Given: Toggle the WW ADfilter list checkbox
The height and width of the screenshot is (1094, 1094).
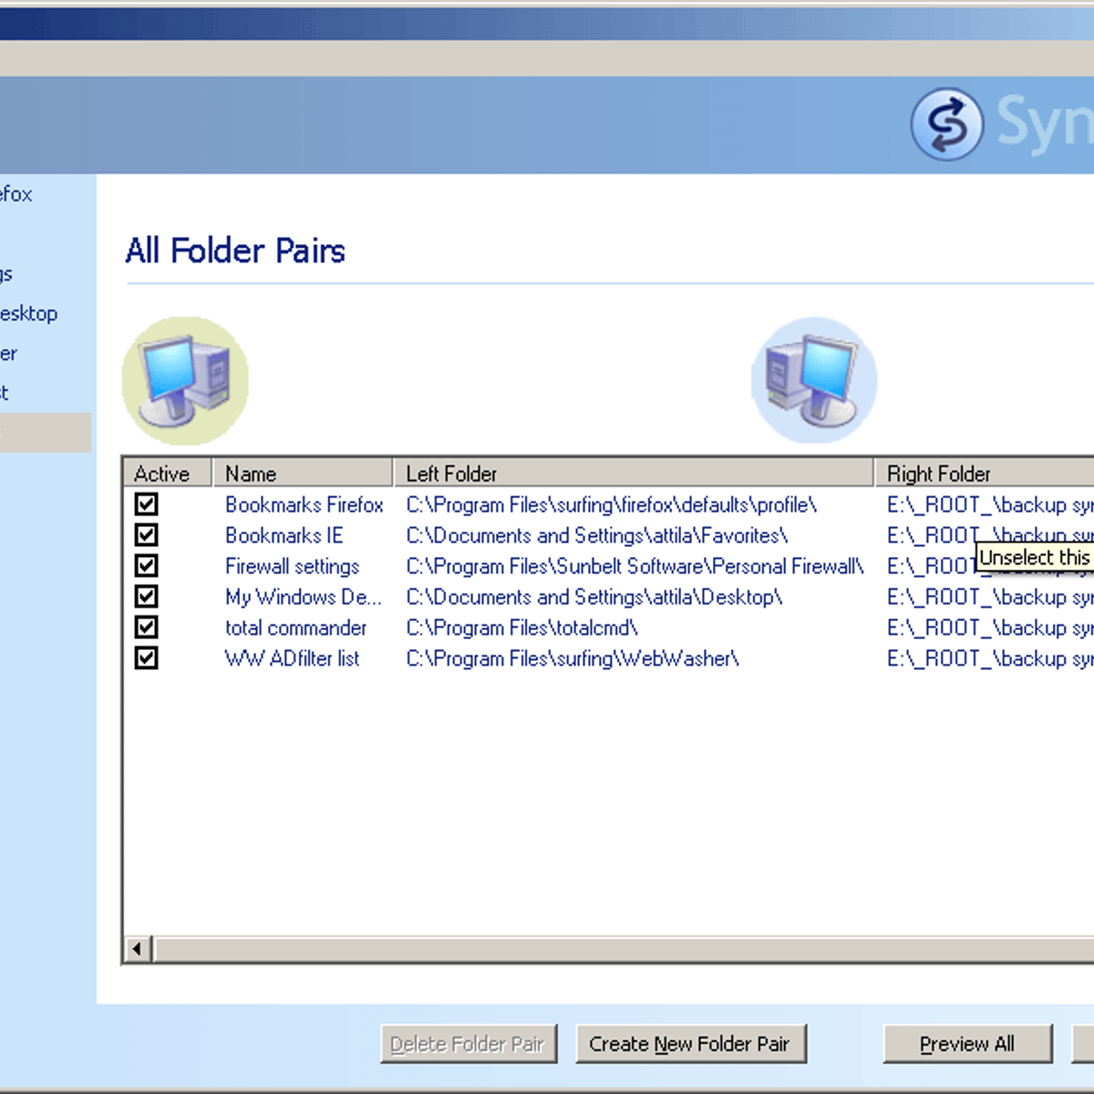Looking at the screenshot, I should (x=146, y=658).
